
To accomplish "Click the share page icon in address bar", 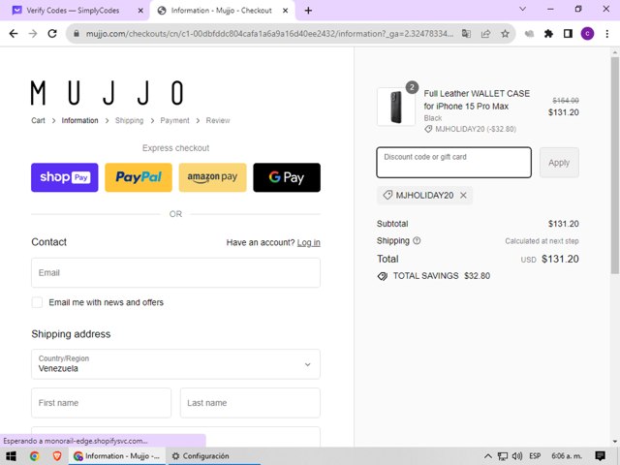I will click(485, 34).
